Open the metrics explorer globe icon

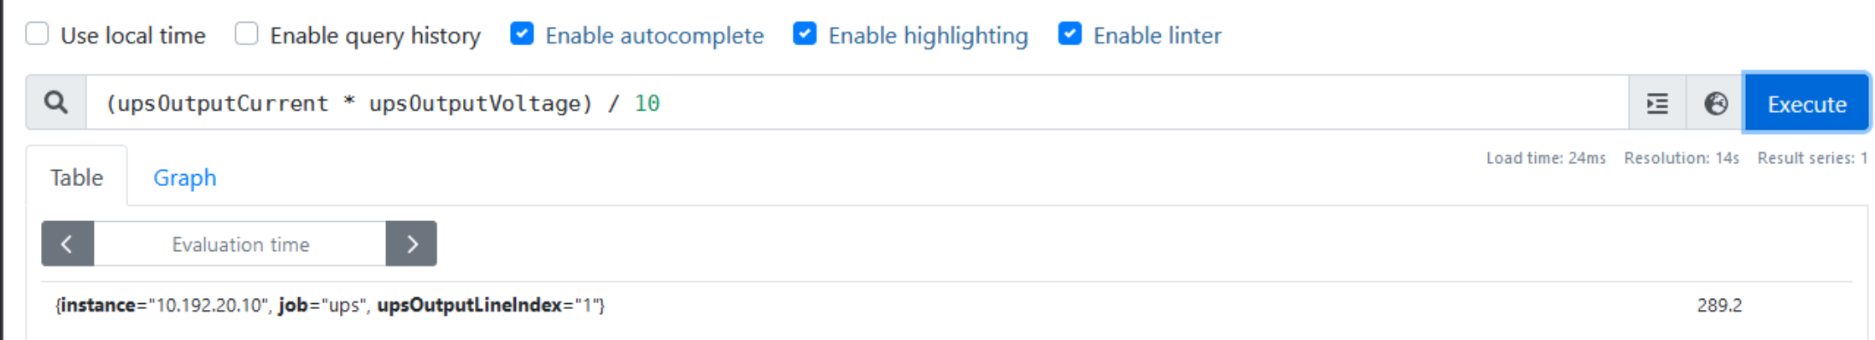click(1716, 104)
